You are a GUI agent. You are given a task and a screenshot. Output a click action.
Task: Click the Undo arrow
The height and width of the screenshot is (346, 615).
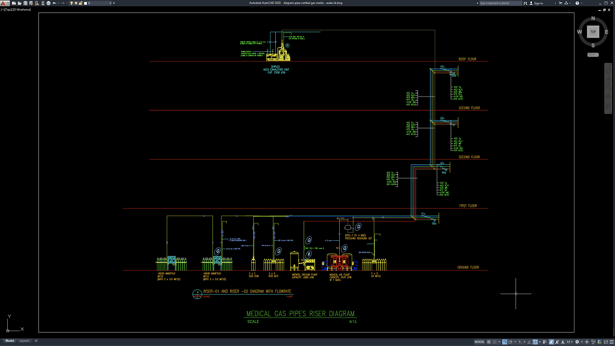click(x=54, y=3)
